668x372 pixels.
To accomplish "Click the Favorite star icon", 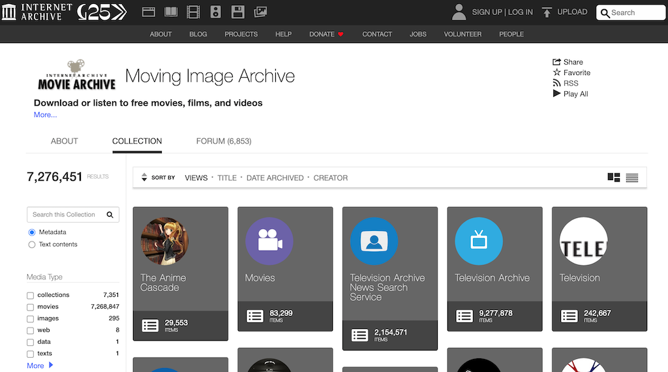I will 556,72.
